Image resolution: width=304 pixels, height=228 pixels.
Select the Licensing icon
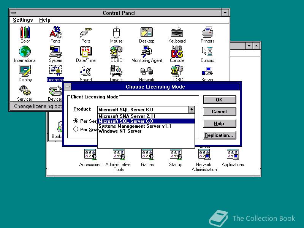click(55, 73)
